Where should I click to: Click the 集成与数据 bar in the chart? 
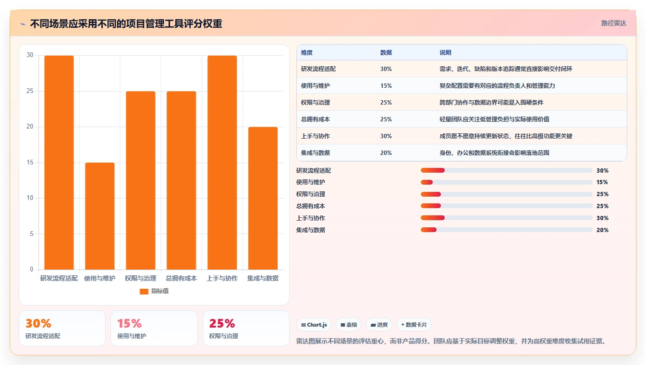coord(263,198)
